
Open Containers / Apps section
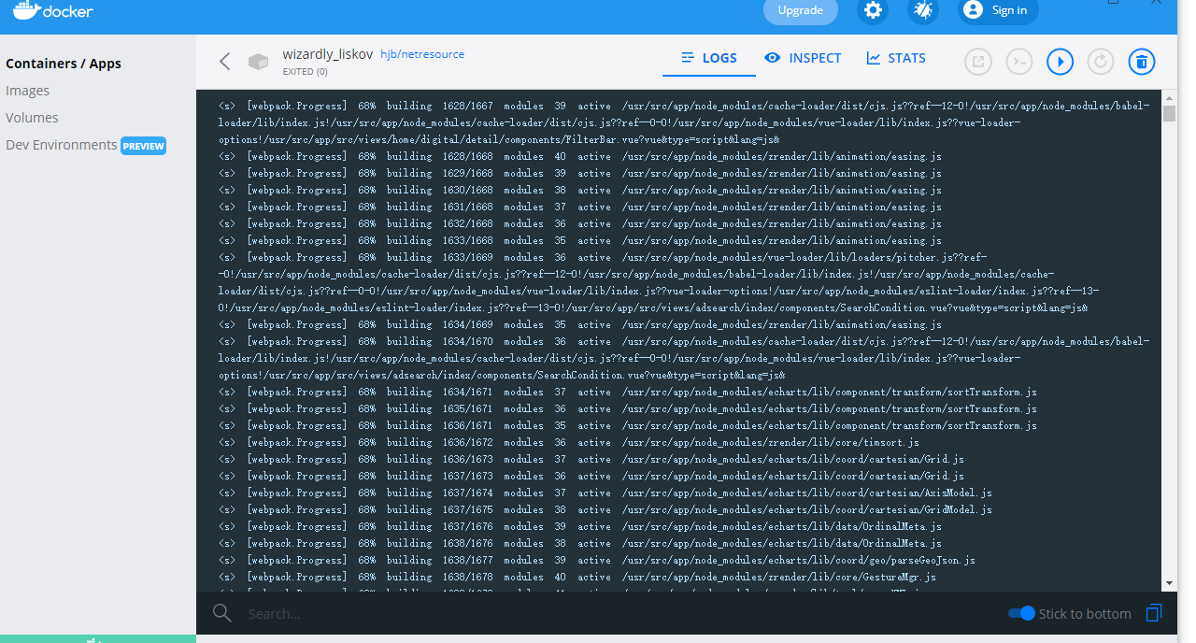[x=64, y=64]
